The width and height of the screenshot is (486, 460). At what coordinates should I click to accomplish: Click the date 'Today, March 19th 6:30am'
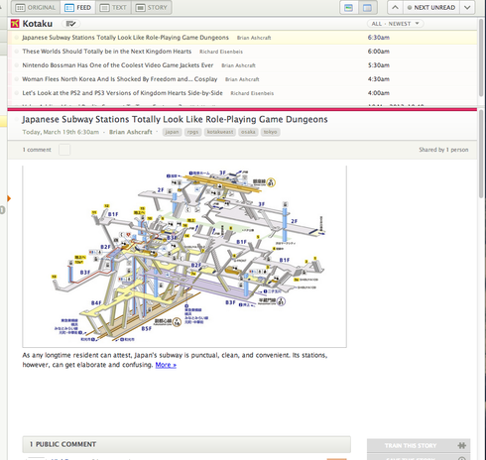tap(61, 132)
